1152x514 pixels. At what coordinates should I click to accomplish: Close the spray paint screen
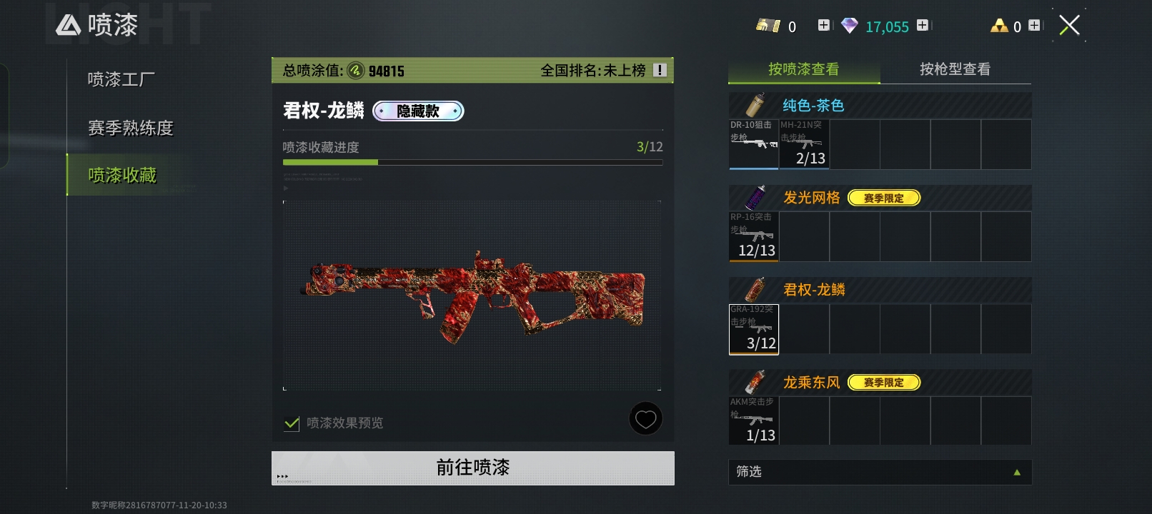point(1069,26)
